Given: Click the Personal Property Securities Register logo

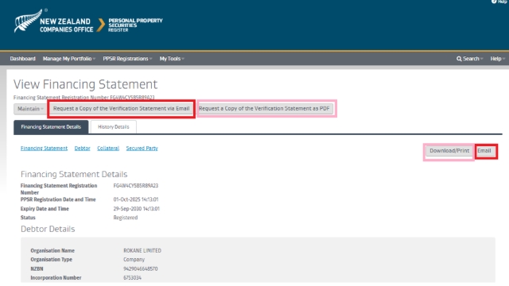Looking at the screenshot, I should tap(135, 25).
